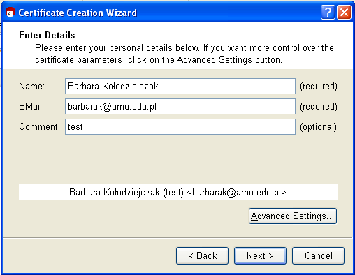Click the "Enter Details" heading
Image resolution: width=355 pixels, height=275 pixels.
click(47, 35)
